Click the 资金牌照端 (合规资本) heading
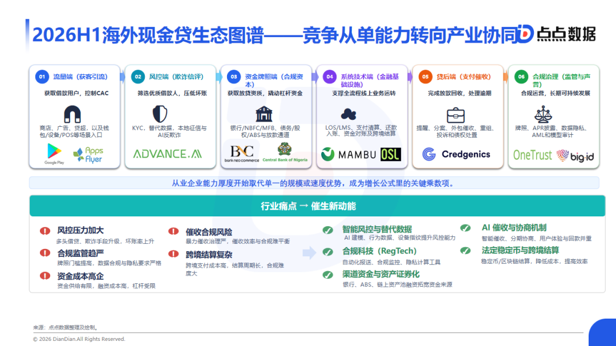 pyautogui.click(x=274, y=81)
